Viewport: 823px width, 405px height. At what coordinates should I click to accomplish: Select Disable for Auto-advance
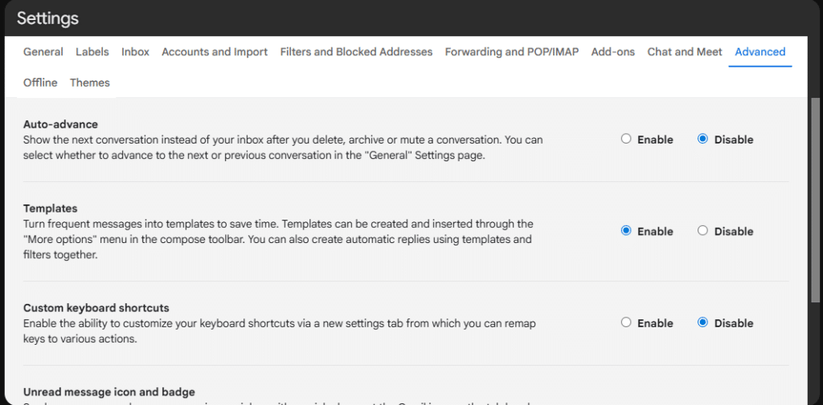[x=702, y=139]
